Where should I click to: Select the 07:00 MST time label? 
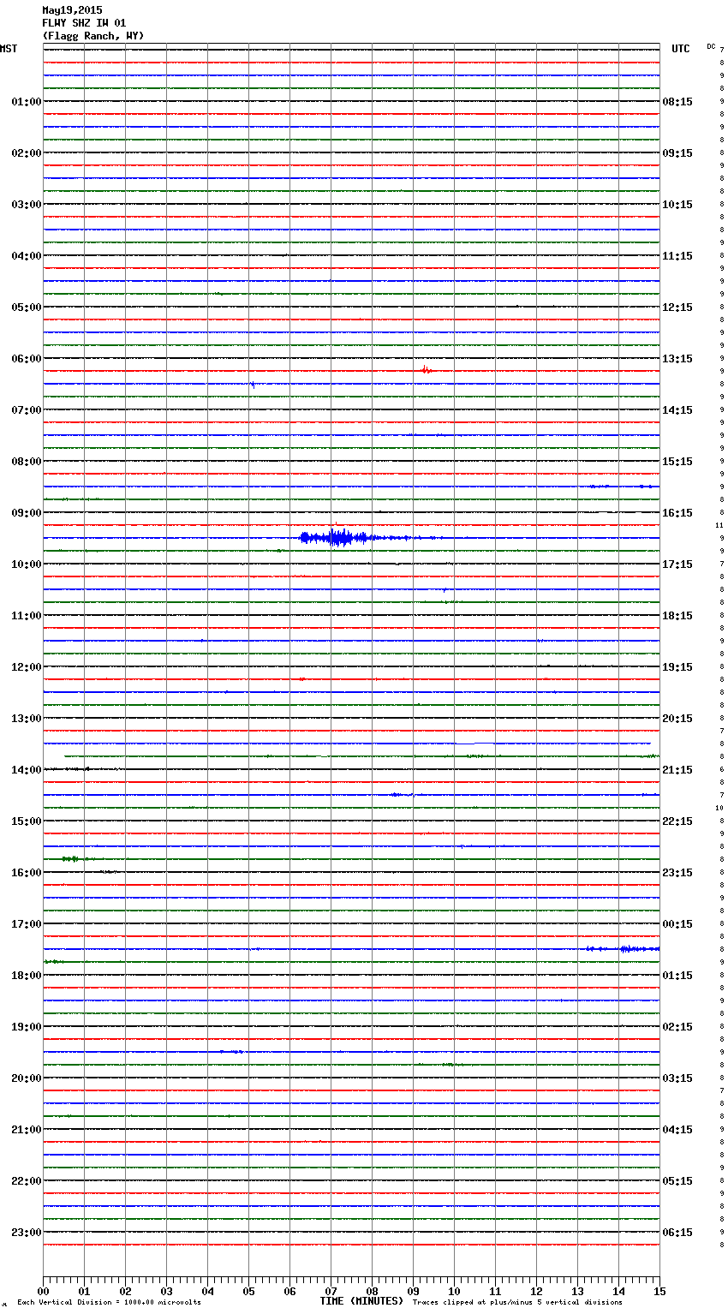27,410
